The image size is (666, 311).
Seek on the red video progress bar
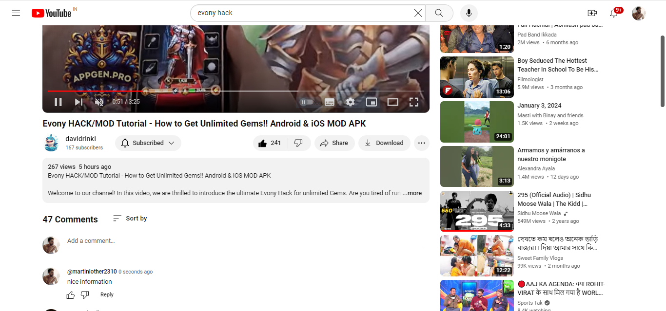236,91
